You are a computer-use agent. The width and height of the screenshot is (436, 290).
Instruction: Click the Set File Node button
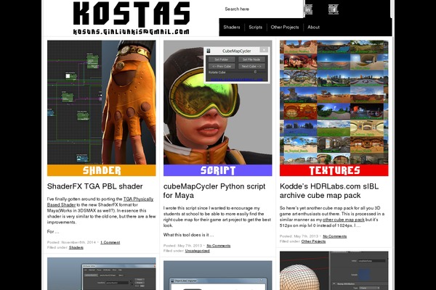(251, 59)
